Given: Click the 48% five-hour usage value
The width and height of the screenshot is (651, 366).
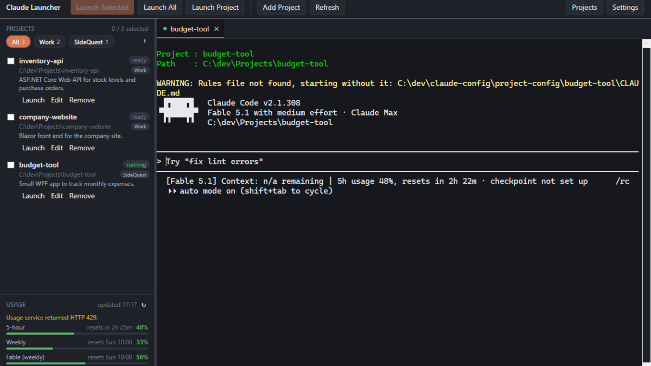Looking at the screenshot, I should click(x=142, y=328).
